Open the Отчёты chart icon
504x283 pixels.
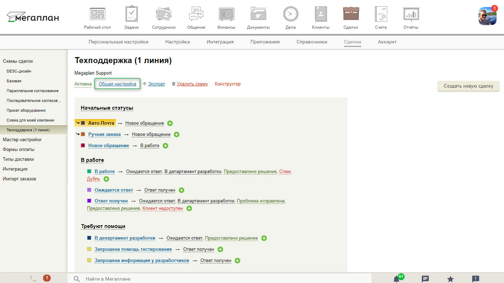point(411,15)
